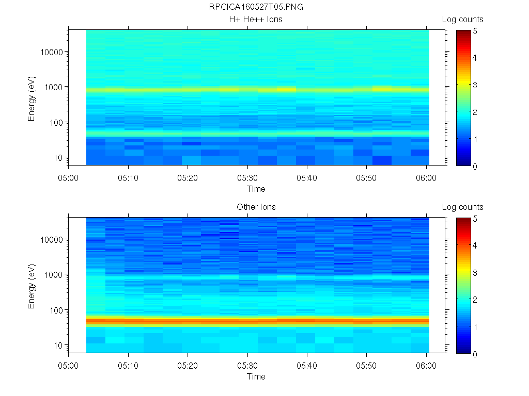The image size is (529, 396).
Task: Click the green 50 eV band in top spectrogram
Action: [258, 134]
